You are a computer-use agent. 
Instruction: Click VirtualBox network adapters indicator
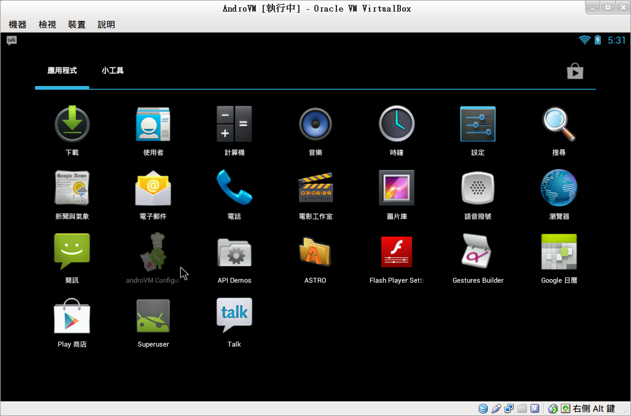coord(509,409)
